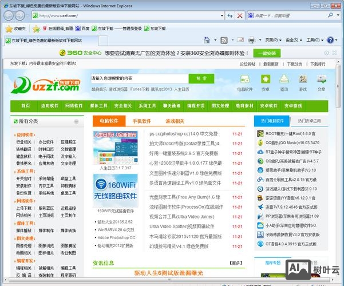
Task: Open the recent pages dropdown beside Forward
Action: coord(27,15)
